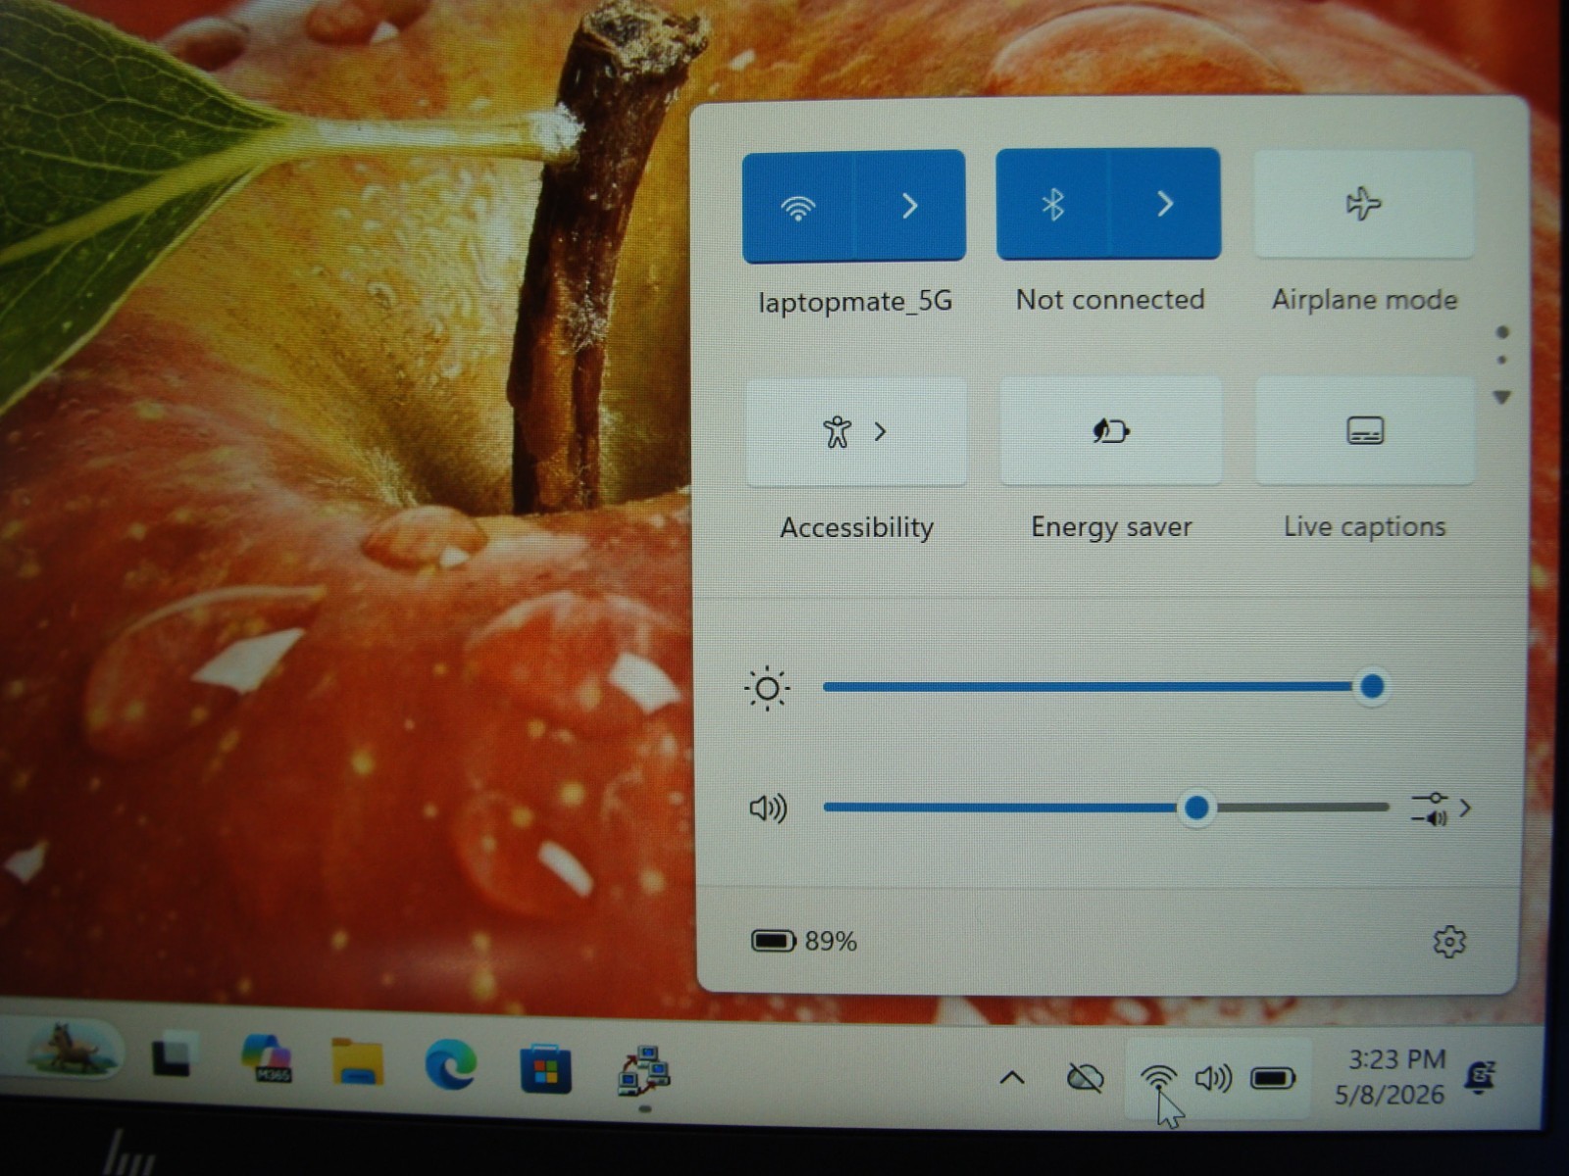This screenshot has width=1569, height=1176.
Task: Click the taskbar battery icon
Action: (1273, 1078)
